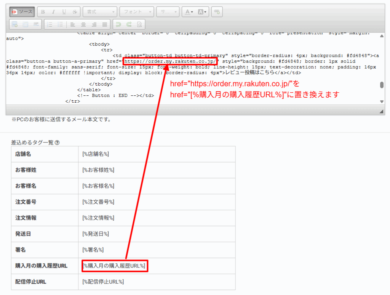Center align the text
This screenshot has width=390, height=295.
[83, 24]
